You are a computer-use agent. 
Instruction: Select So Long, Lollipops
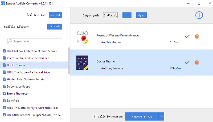click(x=34, y=86)
